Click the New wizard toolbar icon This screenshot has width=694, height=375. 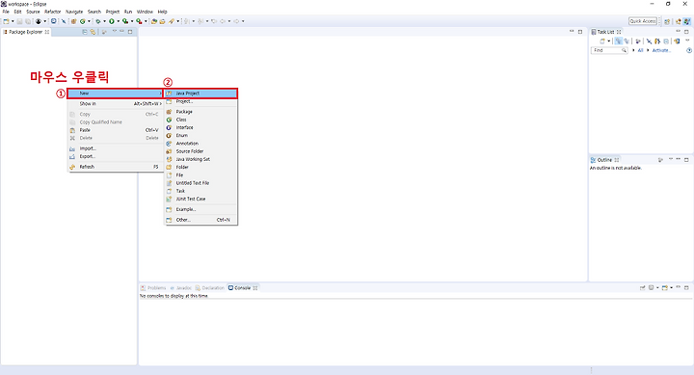[6, 21]
